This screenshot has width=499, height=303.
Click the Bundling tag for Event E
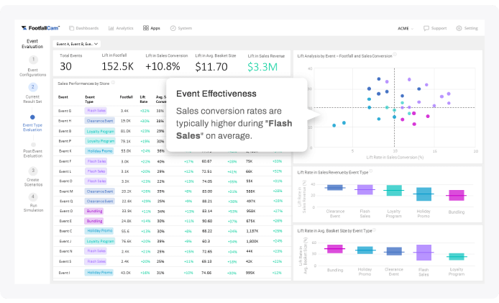[94, 221]
